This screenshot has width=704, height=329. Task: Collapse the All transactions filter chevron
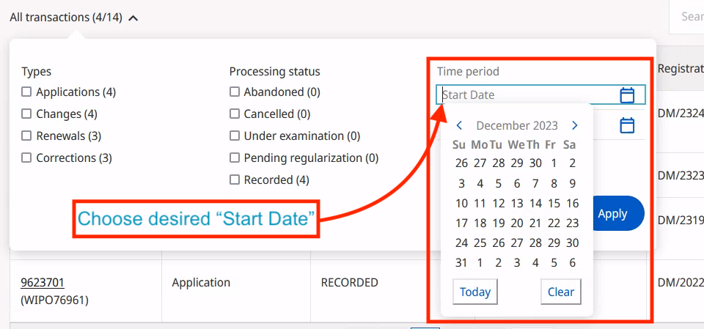[x=133, y=18]
